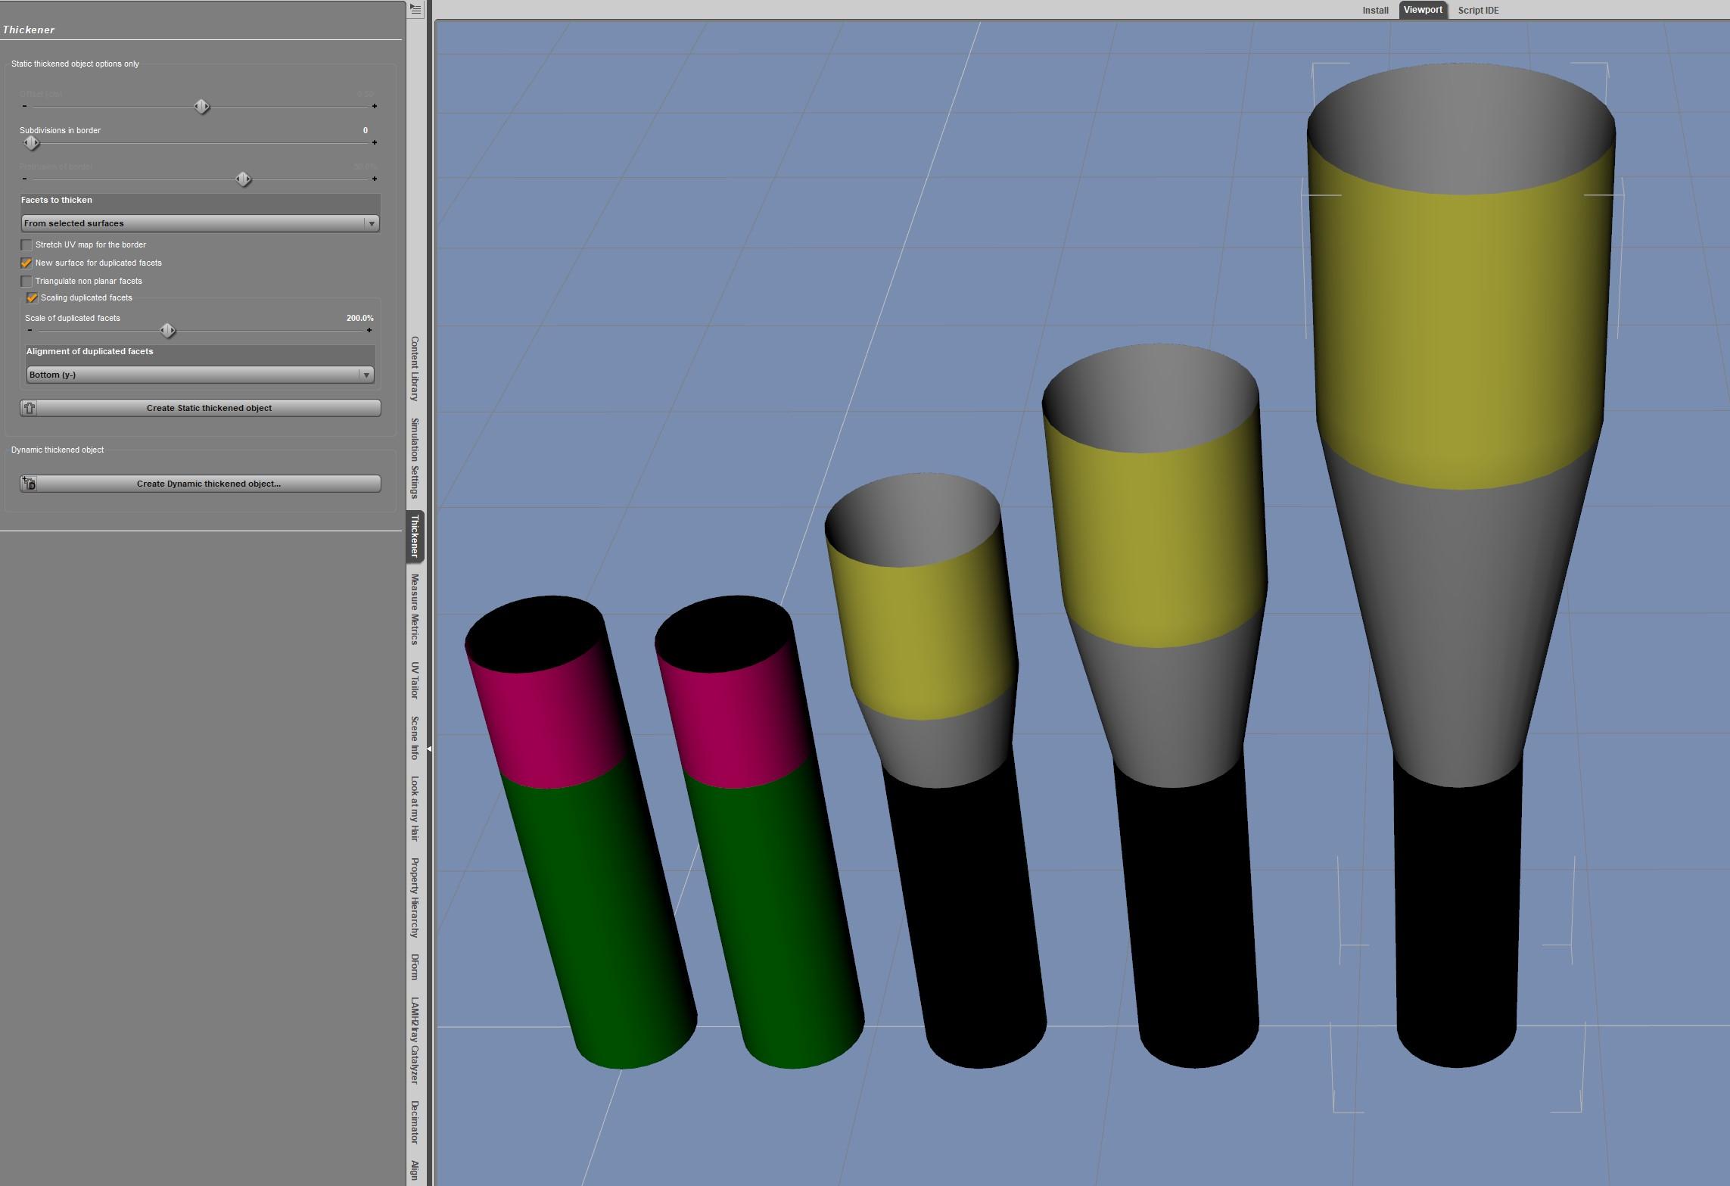This screenshot has height=1186, width=1730.
Task: Open Facets to thicken dropdown
Action: (200, 223)
